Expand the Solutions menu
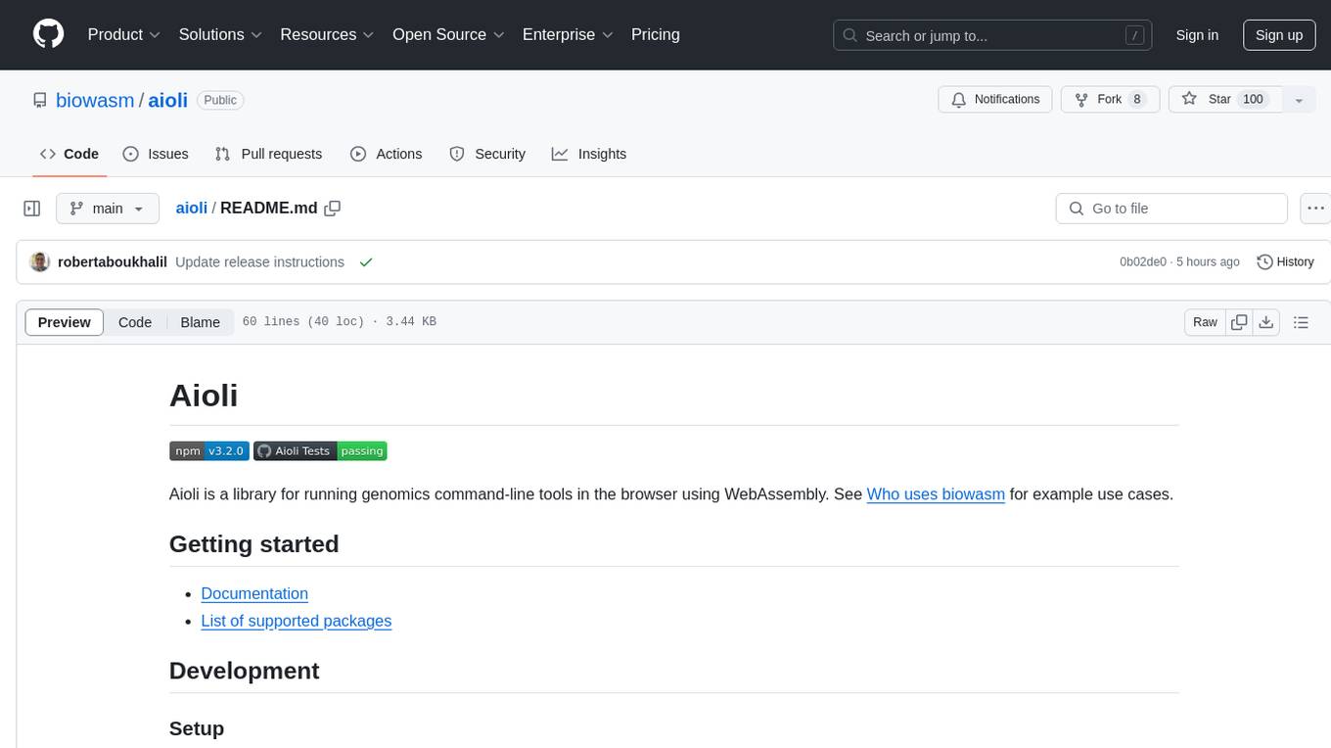Image resolution: width=1331 pixels, height=748 pixels. (220, 34)
